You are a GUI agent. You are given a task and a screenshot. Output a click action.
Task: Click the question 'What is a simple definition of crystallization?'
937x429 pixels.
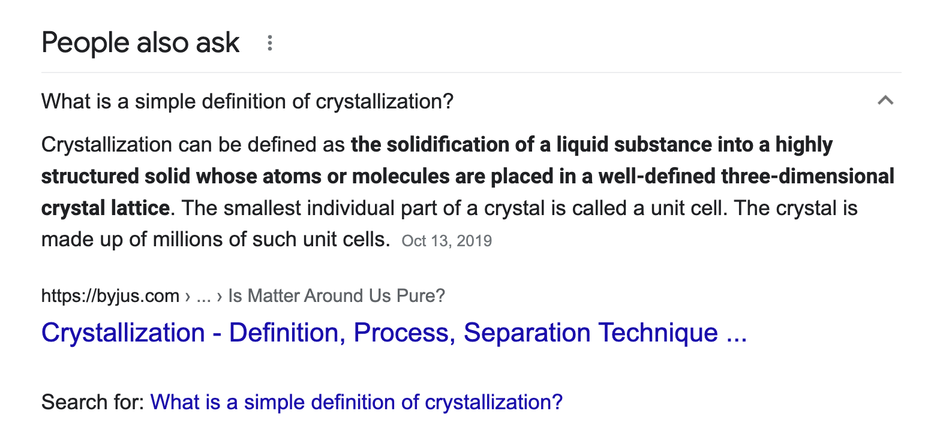click(x=247, y=101)
